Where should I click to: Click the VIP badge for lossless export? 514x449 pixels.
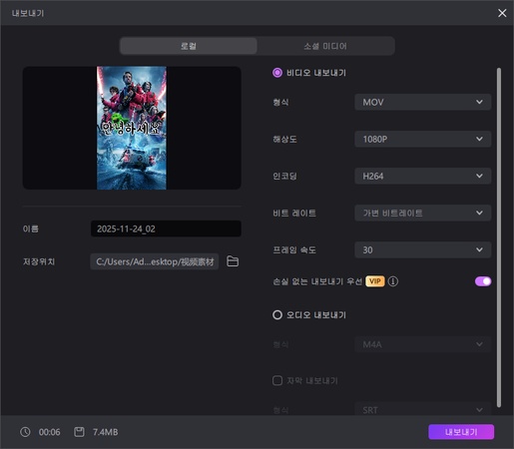pyautogui.click(x=375, y=281)
